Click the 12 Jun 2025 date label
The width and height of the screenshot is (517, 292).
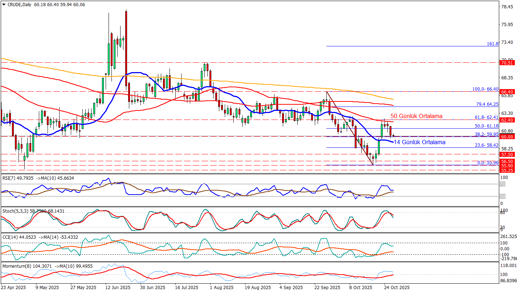[118, 288]
